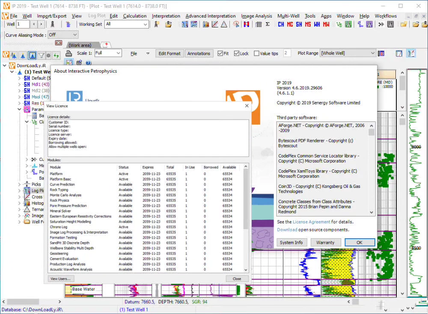This screenshot has height=314, width=428.
Task: Click the CH curve headers toolbar icon
Action: [x=281, y=24]
